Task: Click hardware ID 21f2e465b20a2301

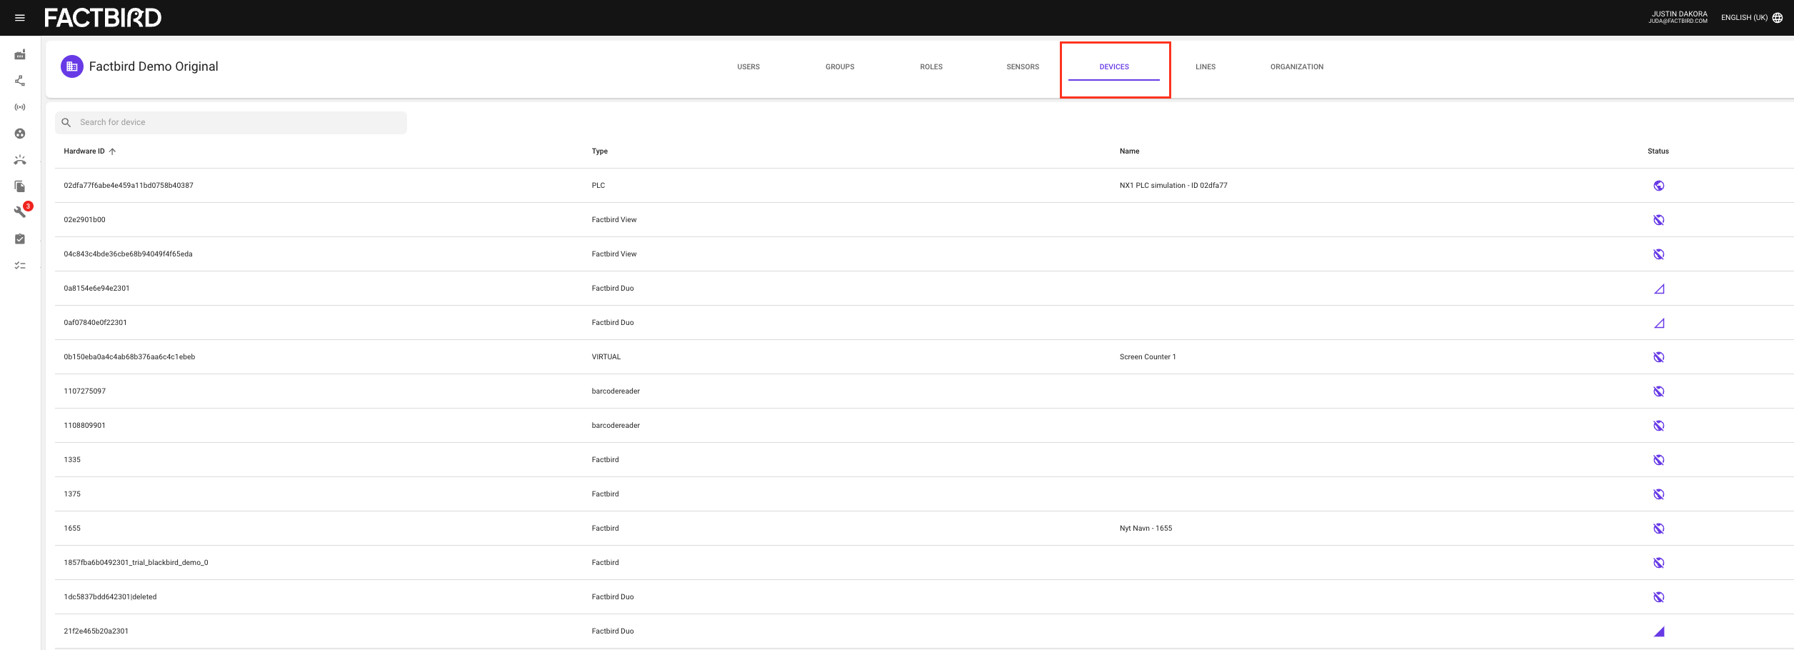Action: 96,631
